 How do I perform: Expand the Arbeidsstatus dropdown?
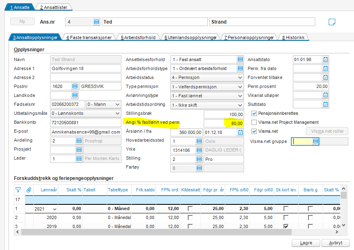(240, 77)
